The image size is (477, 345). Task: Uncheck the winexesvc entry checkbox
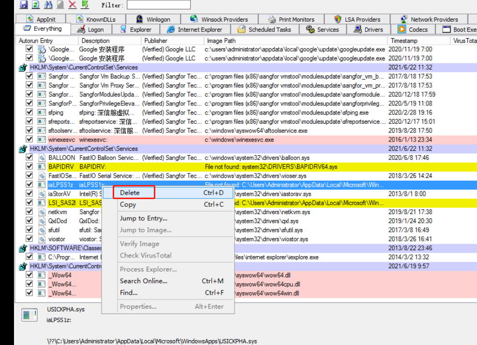pyautogui.click(x=30, y=140)
